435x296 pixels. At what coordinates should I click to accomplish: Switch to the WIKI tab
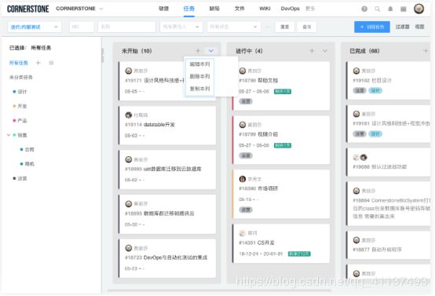point(265,9)
